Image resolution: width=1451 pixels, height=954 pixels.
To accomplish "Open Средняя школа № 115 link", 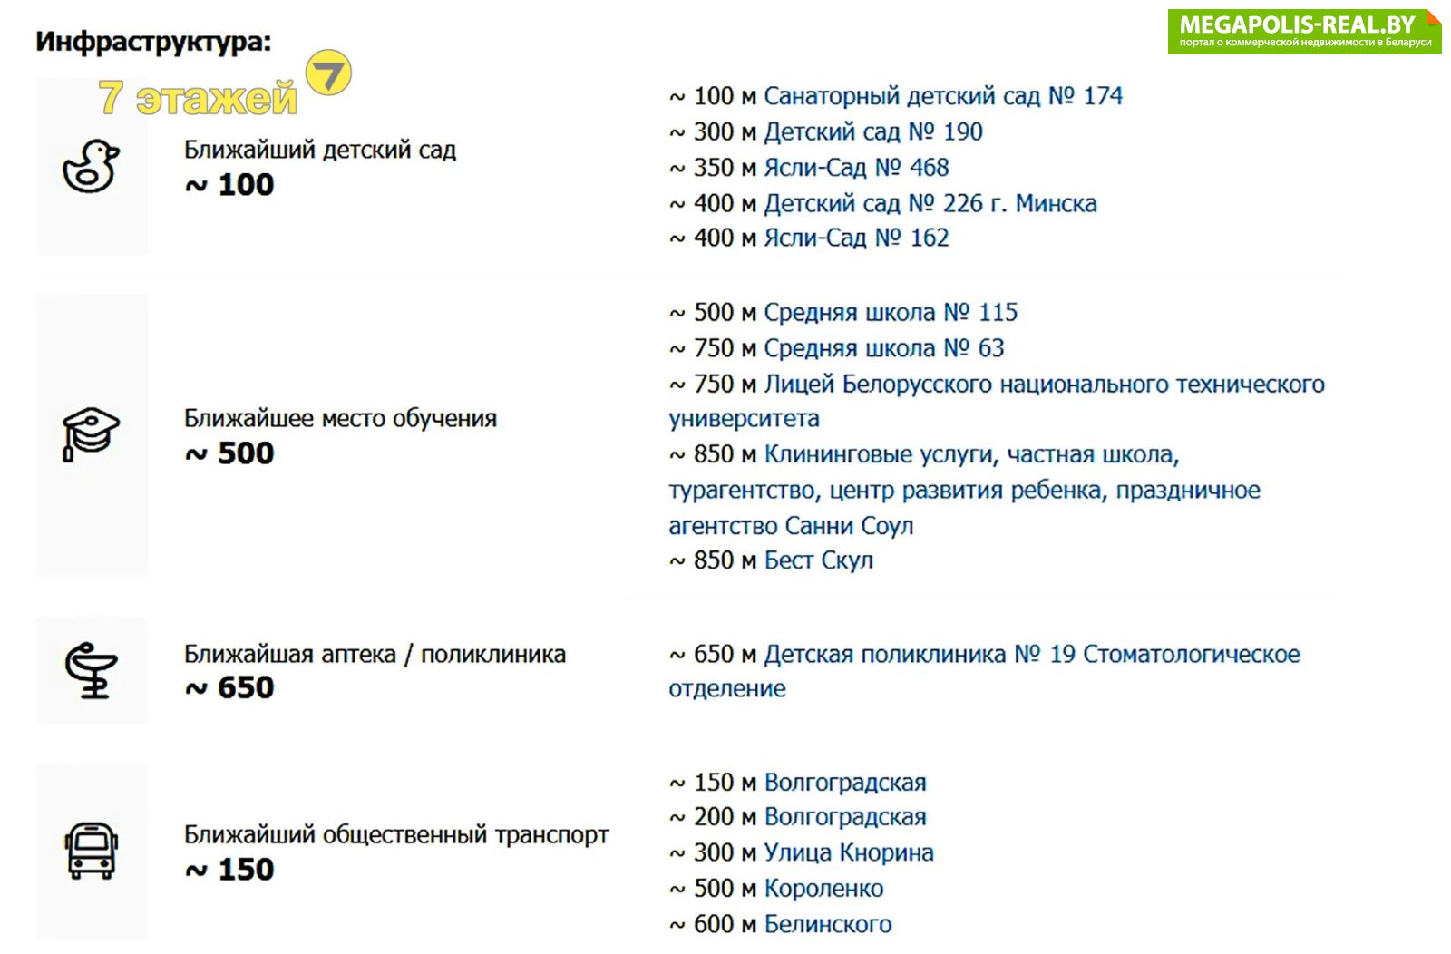I will [891, 313].
